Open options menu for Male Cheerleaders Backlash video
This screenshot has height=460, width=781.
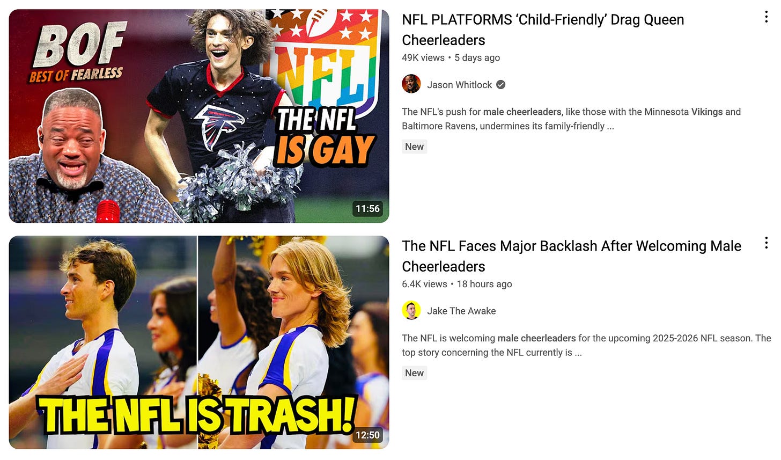[766, 243]
